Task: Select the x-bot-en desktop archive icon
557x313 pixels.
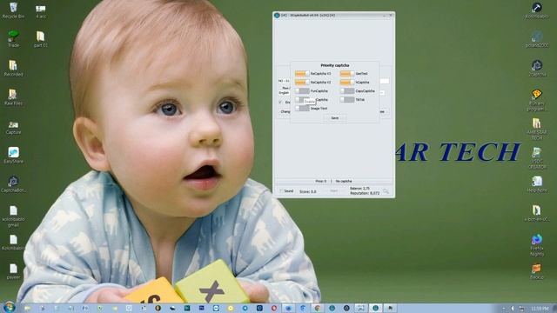Action: (x=537, y=213)
